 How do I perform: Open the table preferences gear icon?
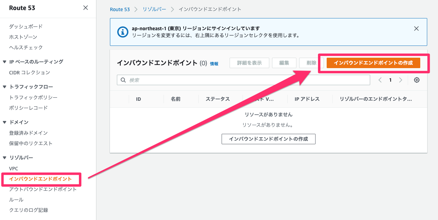(417, 80)
